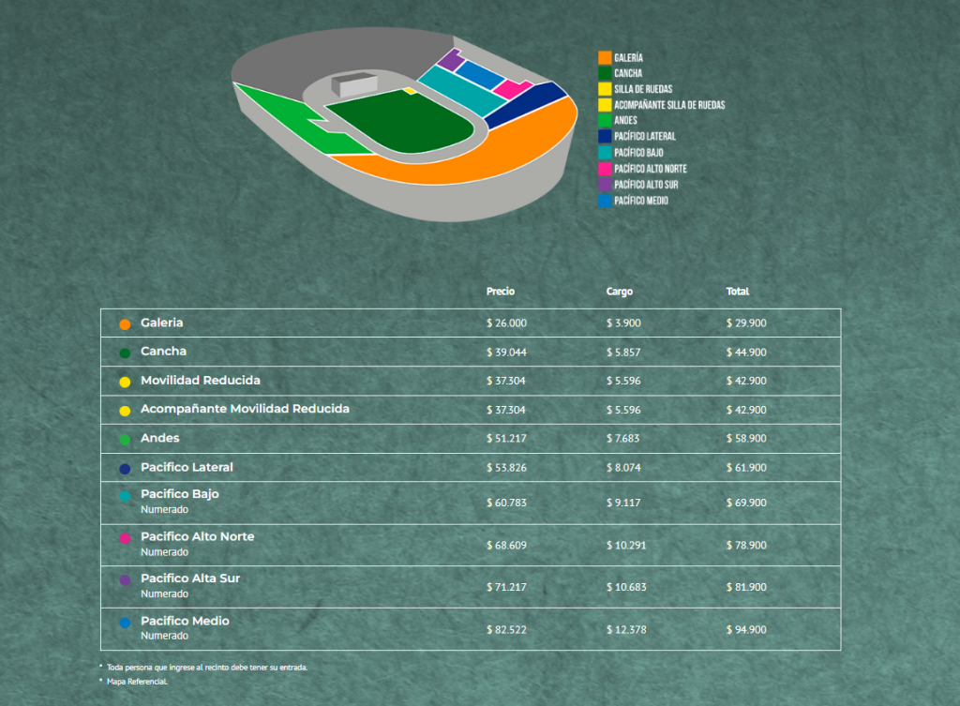Click the gray stage block on the map
960x706 pixels.
354,83
